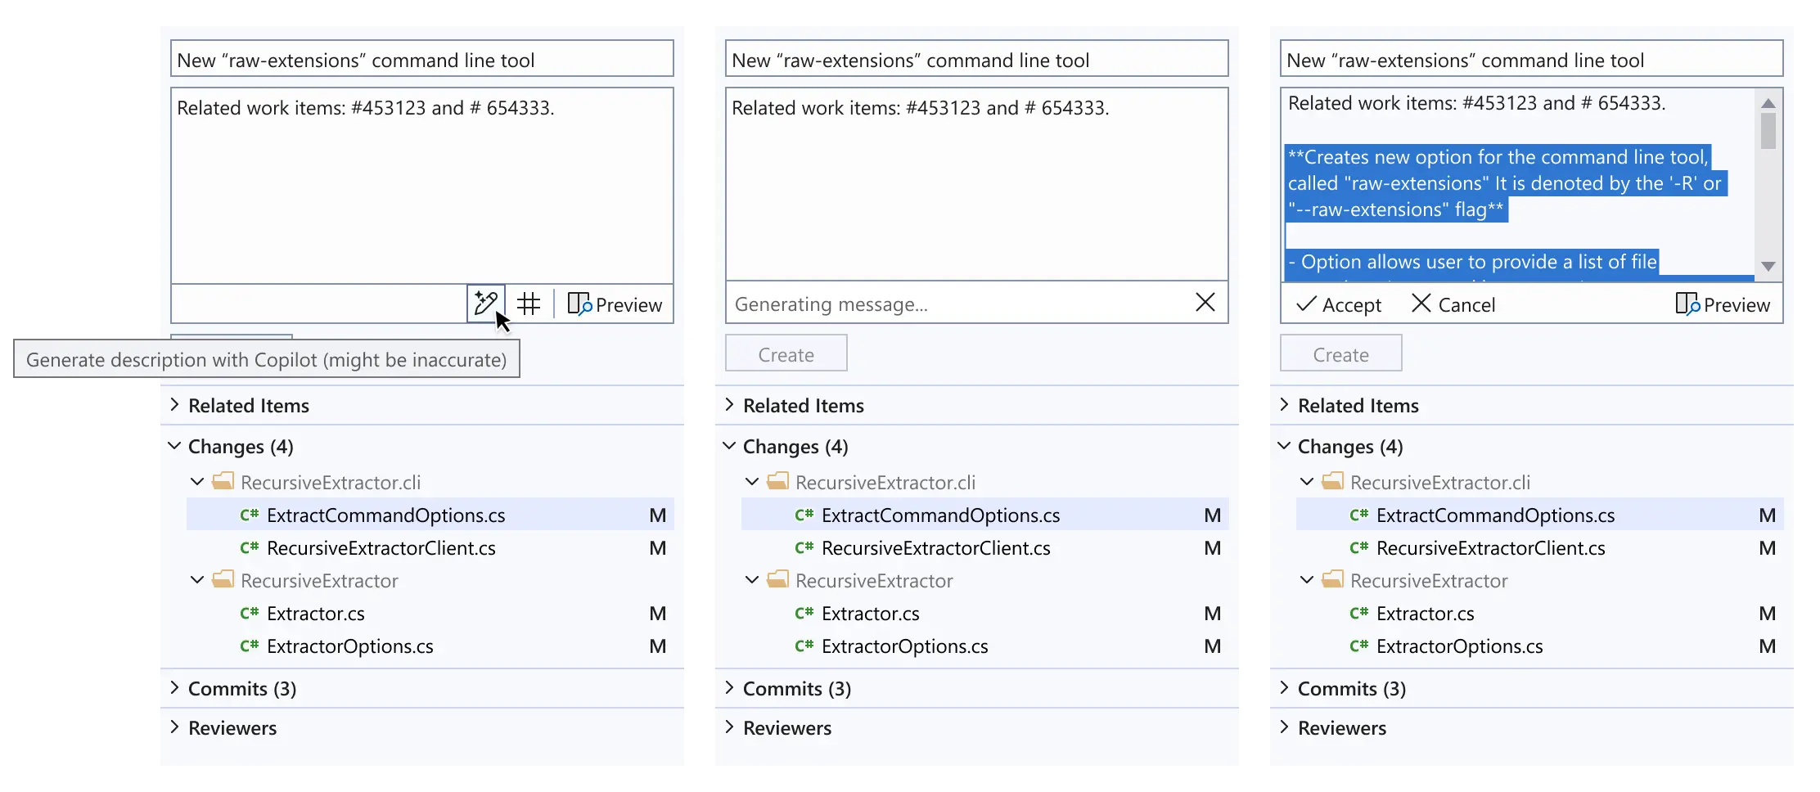Click the hash work item reference icon
The width and height of the screenshot is (1820, 792).
coord(529,304)
